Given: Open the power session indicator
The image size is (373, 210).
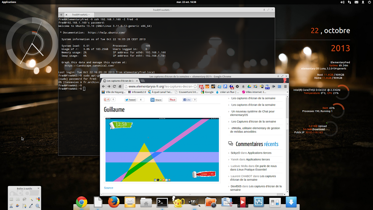Looking at the screenshot, I should 370,2.
